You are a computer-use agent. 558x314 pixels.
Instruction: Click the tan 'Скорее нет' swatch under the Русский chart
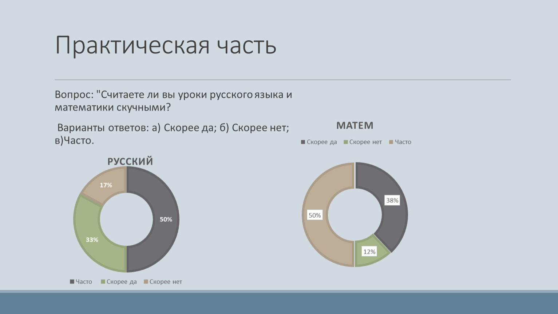tap(146, 282)
